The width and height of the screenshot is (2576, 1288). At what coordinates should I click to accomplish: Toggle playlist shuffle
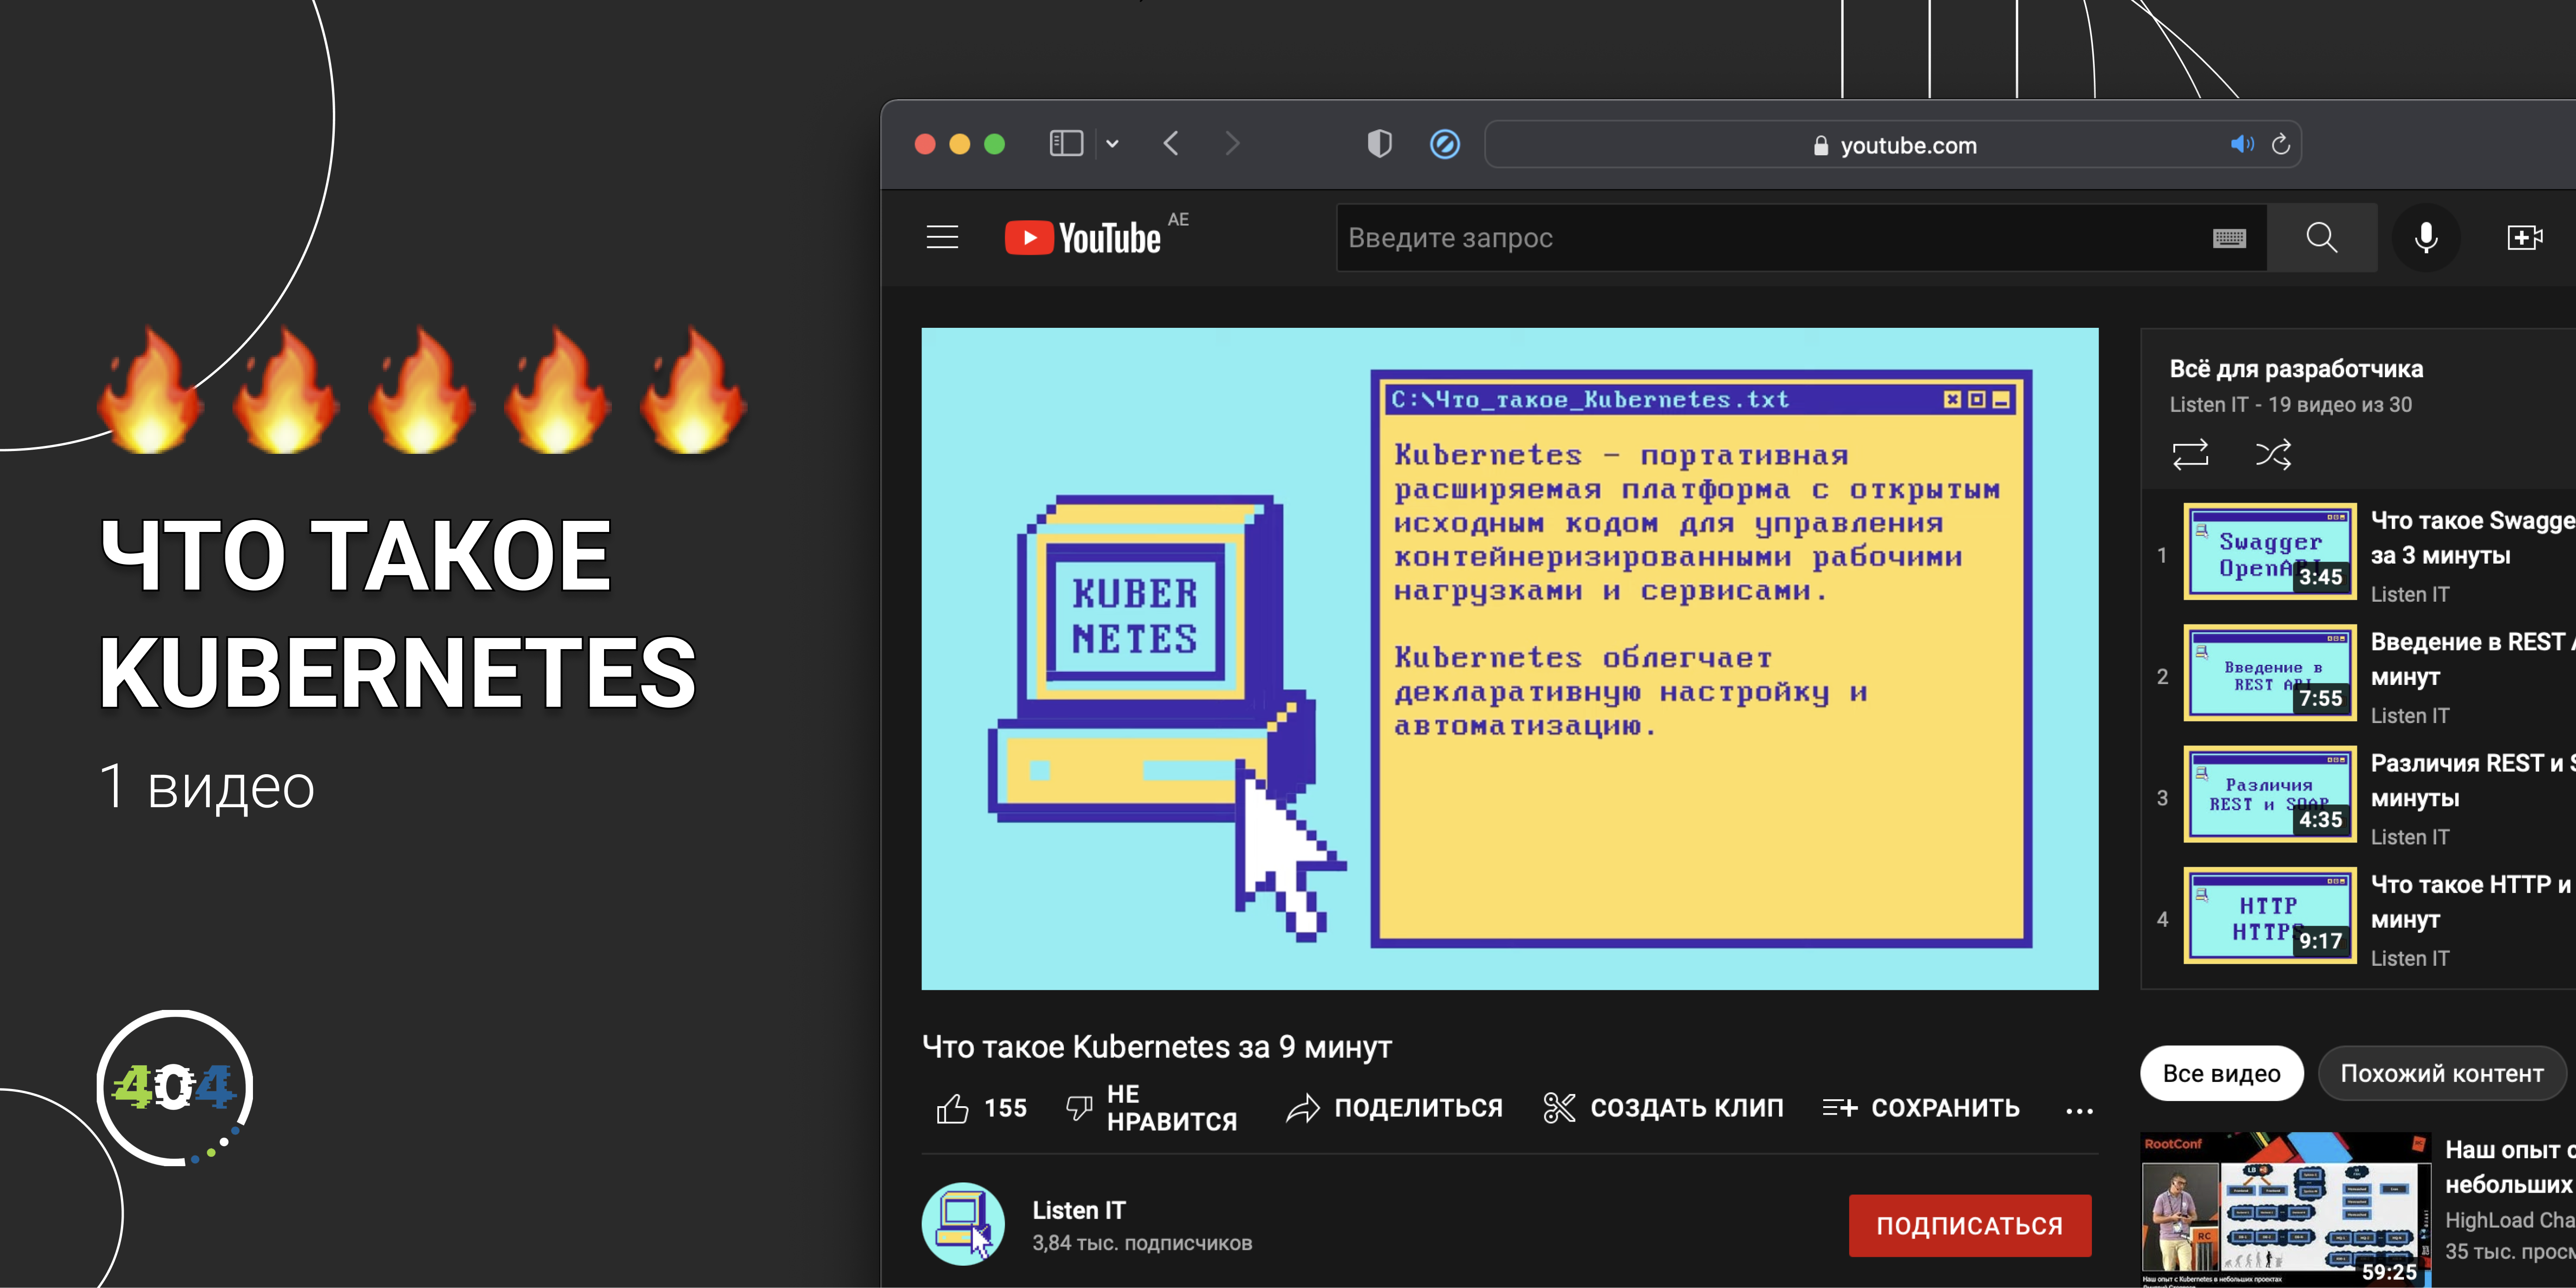click(2273, 455)
